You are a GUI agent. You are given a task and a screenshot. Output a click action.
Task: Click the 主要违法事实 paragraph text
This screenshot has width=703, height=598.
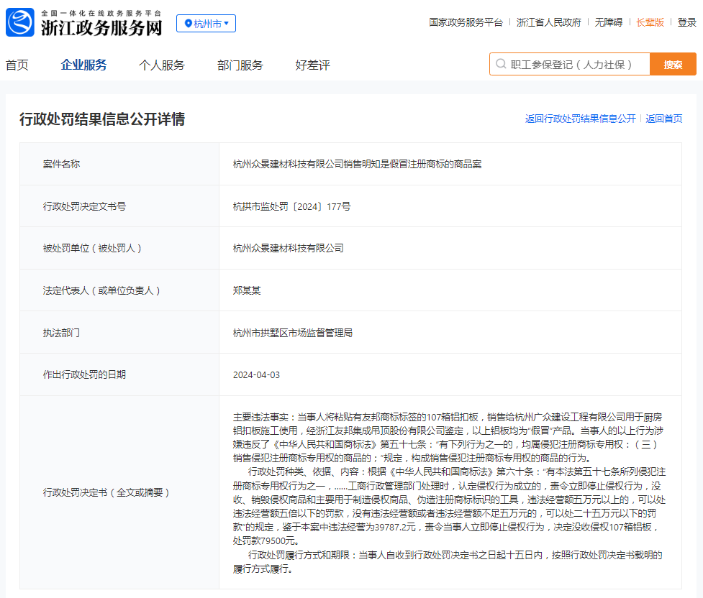pyautogui.click(x=448, y=438)
